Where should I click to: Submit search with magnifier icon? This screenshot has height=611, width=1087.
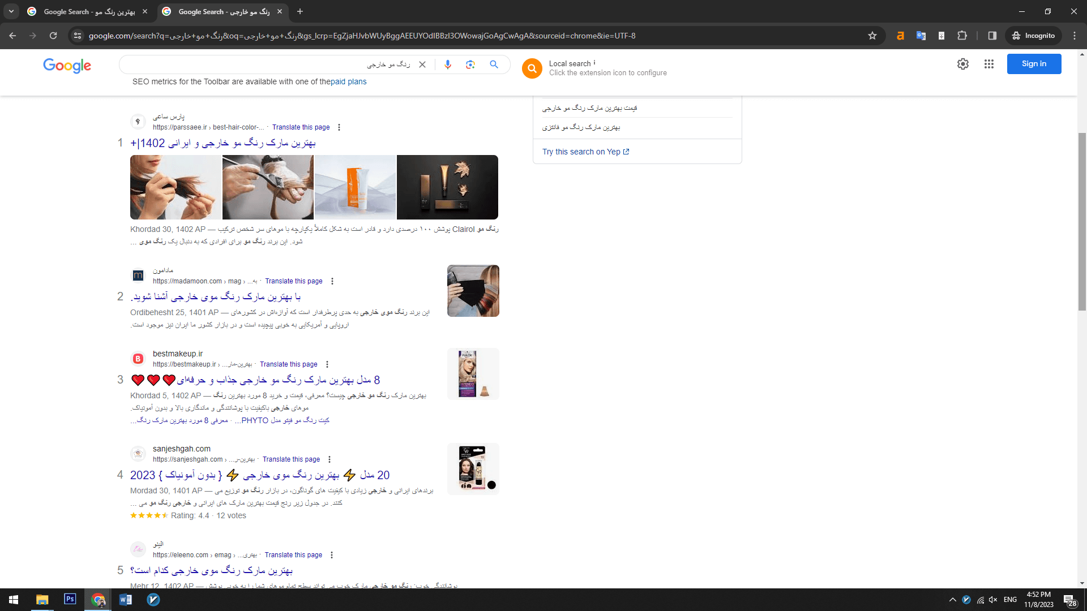(494, 64)
